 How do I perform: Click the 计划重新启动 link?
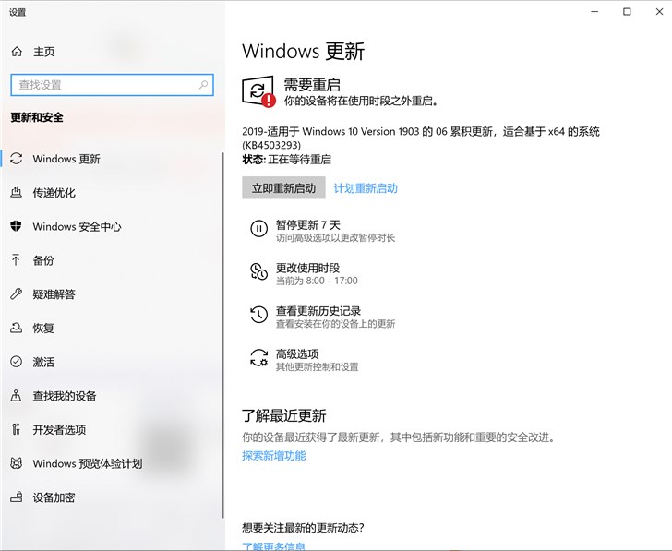366,188
